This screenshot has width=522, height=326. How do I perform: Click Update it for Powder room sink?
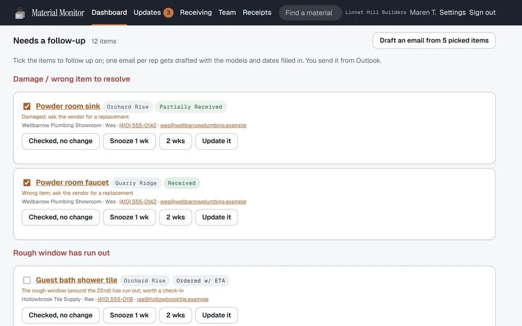click(216, 141)
